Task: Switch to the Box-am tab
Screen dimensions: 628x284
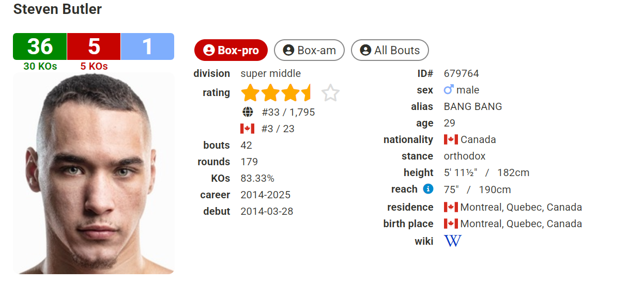Action: (x=309, y=50)
